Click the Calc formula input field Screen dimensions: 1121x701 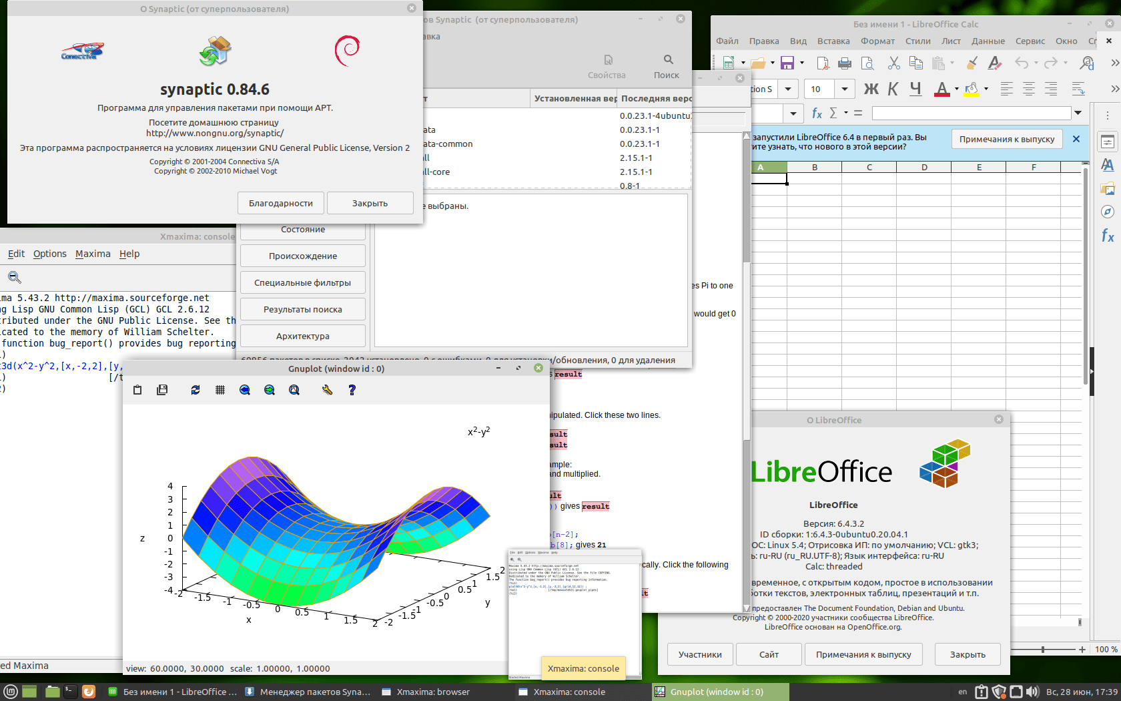tap(972, 113)
